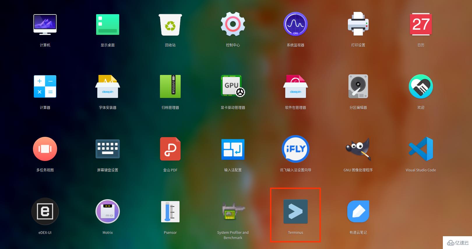Launch 字体安装器 font installer
Viewport: 472px width, 249px height.
(x=108, y=87)
